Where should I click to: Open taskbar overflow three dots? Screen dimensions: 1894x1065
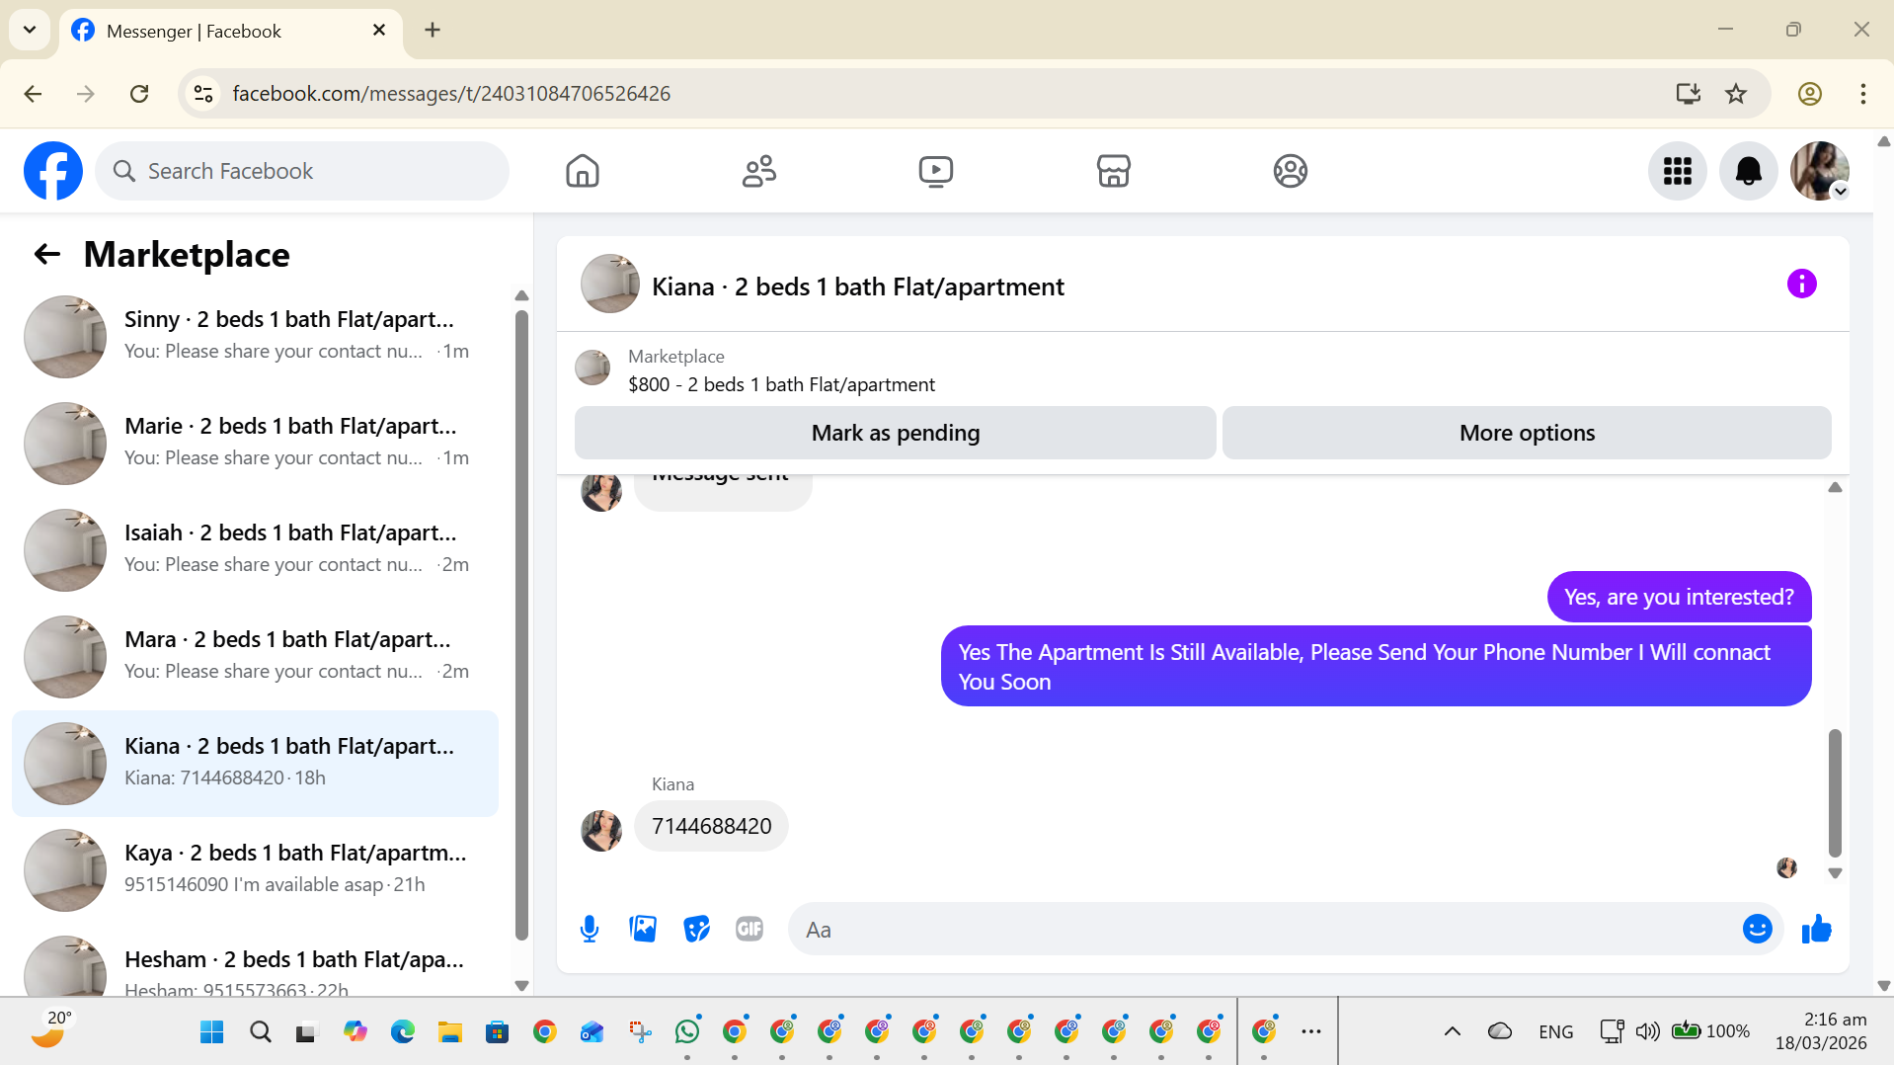1311,1031
